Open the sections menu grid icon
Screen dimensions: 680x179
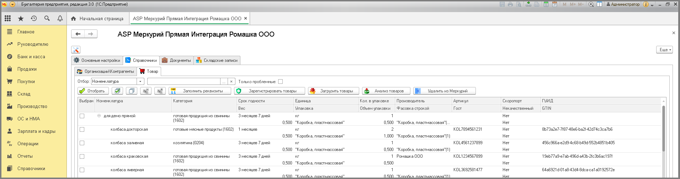7,18
